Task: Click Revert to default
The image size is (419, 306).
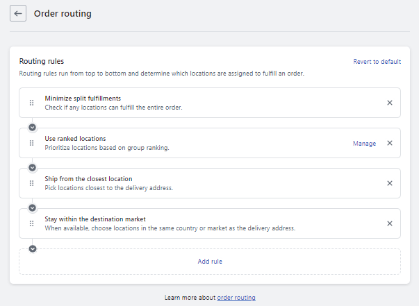Action: tap(377, 62)
